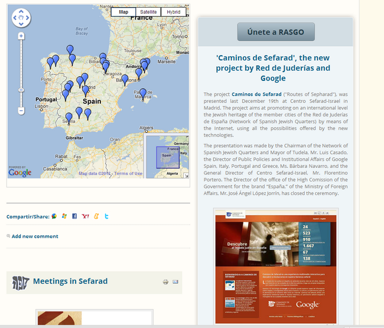The image size is (384, 328).
Task: Open the partly visible thumbnail below Meetings in Sefarad
Action: pos(95,317)
